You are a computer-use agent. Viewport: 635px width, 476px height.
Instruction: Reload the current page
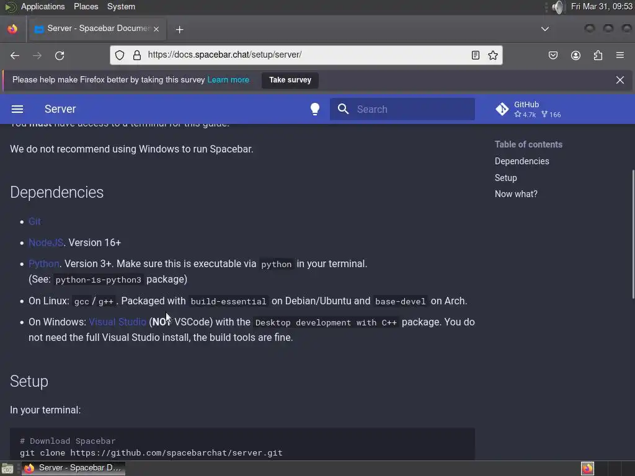tap(60, 55)
